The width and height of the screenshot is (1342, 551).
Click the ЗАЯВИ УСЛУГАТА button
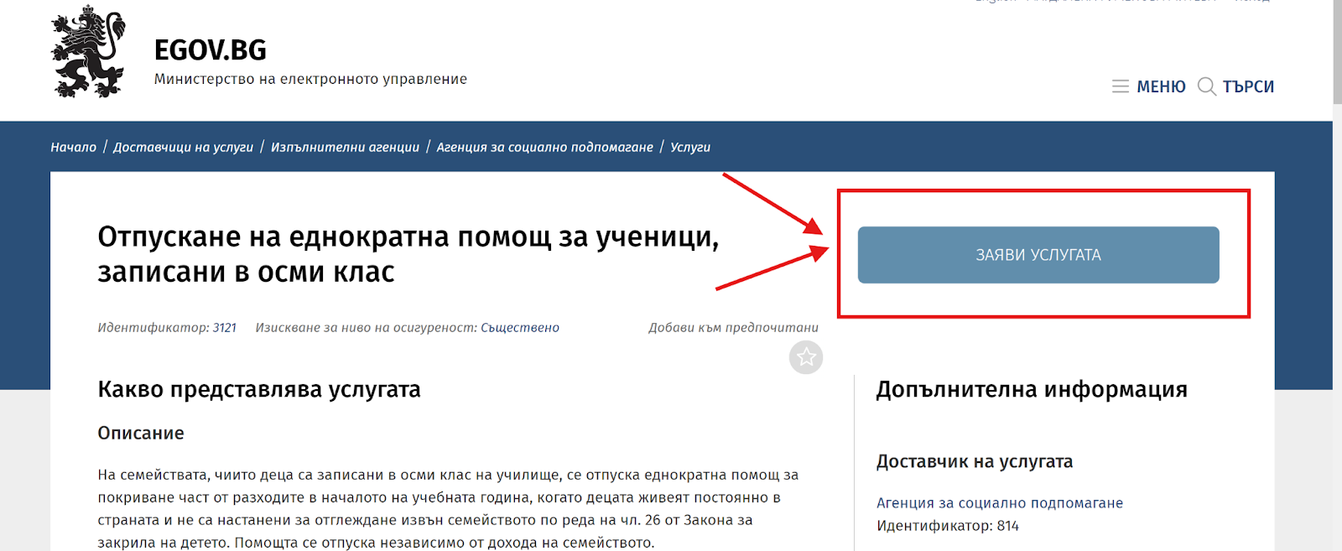(1038, 255)
